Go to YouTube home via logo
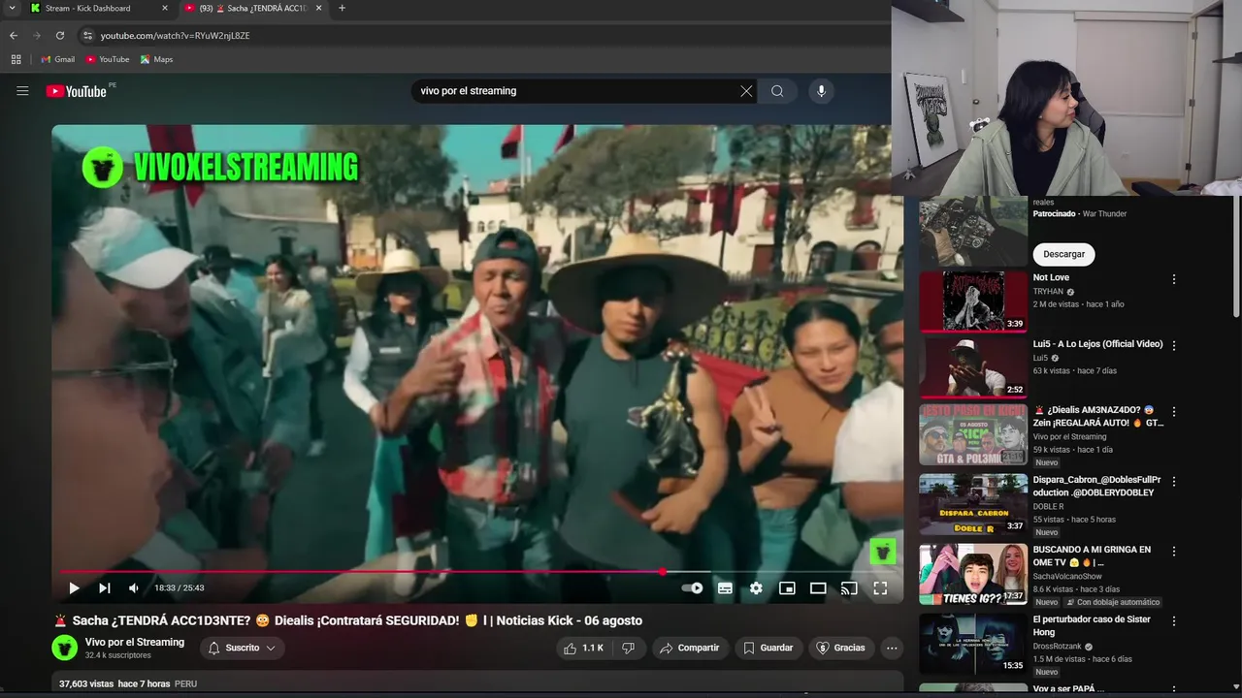Image resolution: width=1242 pixels, height=698 pixels. [76, 91]
